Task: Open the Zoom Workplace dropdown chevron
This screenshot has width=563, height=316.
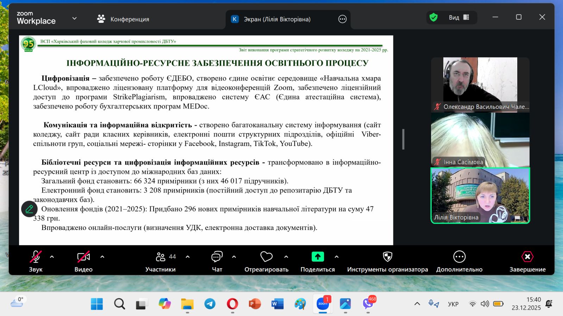Action: pos(74,18)
